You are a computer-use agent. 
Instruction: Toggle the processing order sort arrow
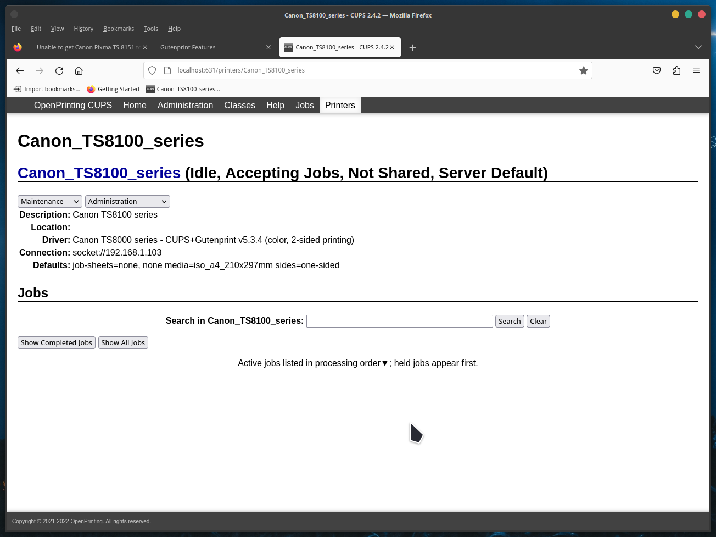[385, 363]
